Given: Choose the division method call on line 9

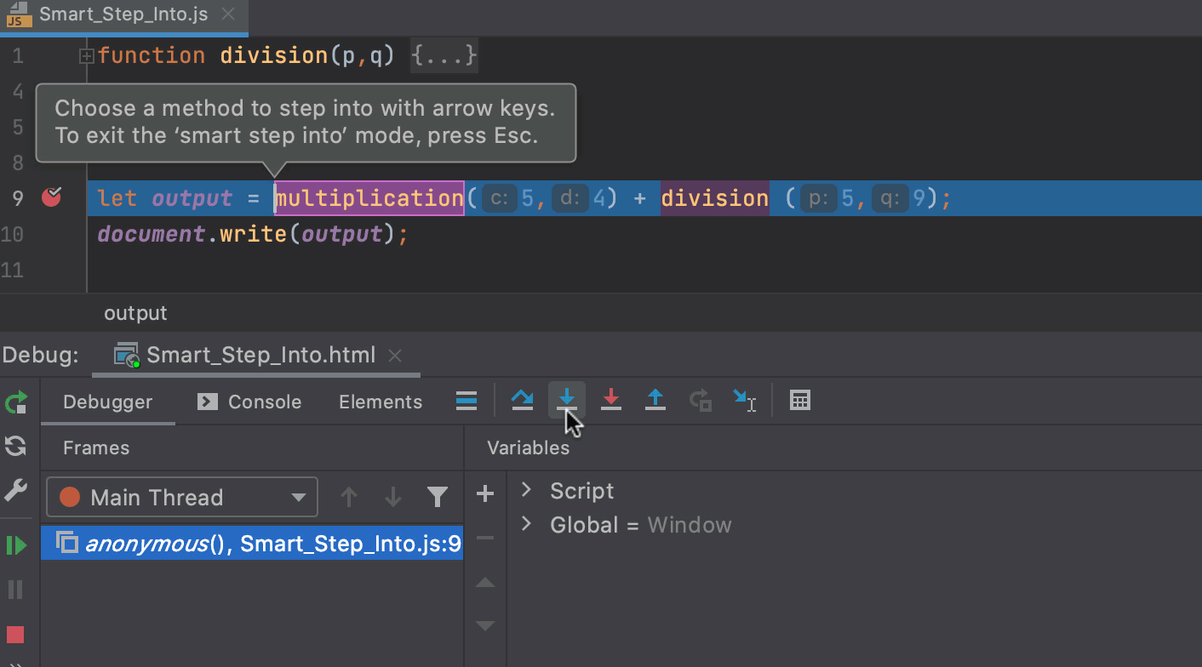Looking at the screenshot, I should [714, 198].
